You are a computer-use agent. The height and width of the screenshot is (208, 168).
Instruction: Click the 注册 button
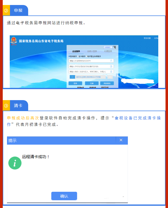(x=92, y=83)
